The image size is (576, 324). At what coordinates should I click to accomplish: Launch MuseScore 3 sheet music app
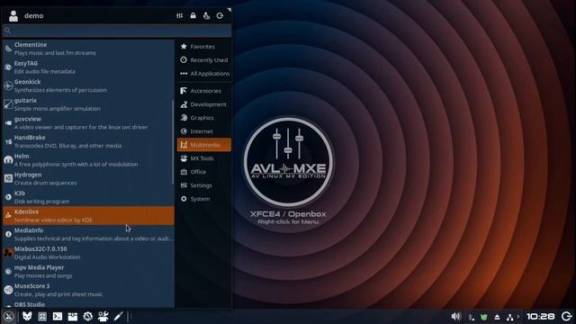pos(88,290)
